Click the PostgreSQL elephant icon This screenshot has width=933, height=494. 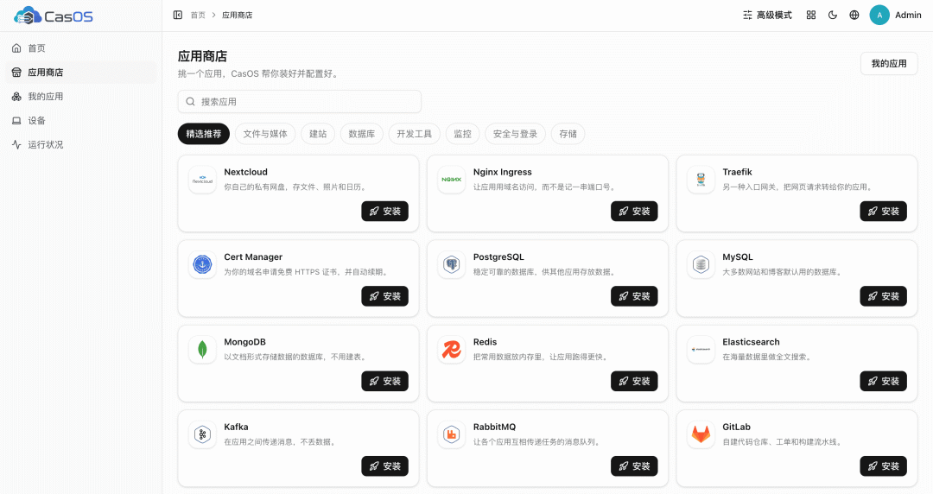click(452, 265)
